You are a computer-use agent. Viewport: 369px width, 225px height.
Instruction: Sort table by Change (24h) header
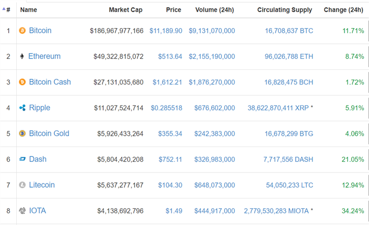point(343,10)
